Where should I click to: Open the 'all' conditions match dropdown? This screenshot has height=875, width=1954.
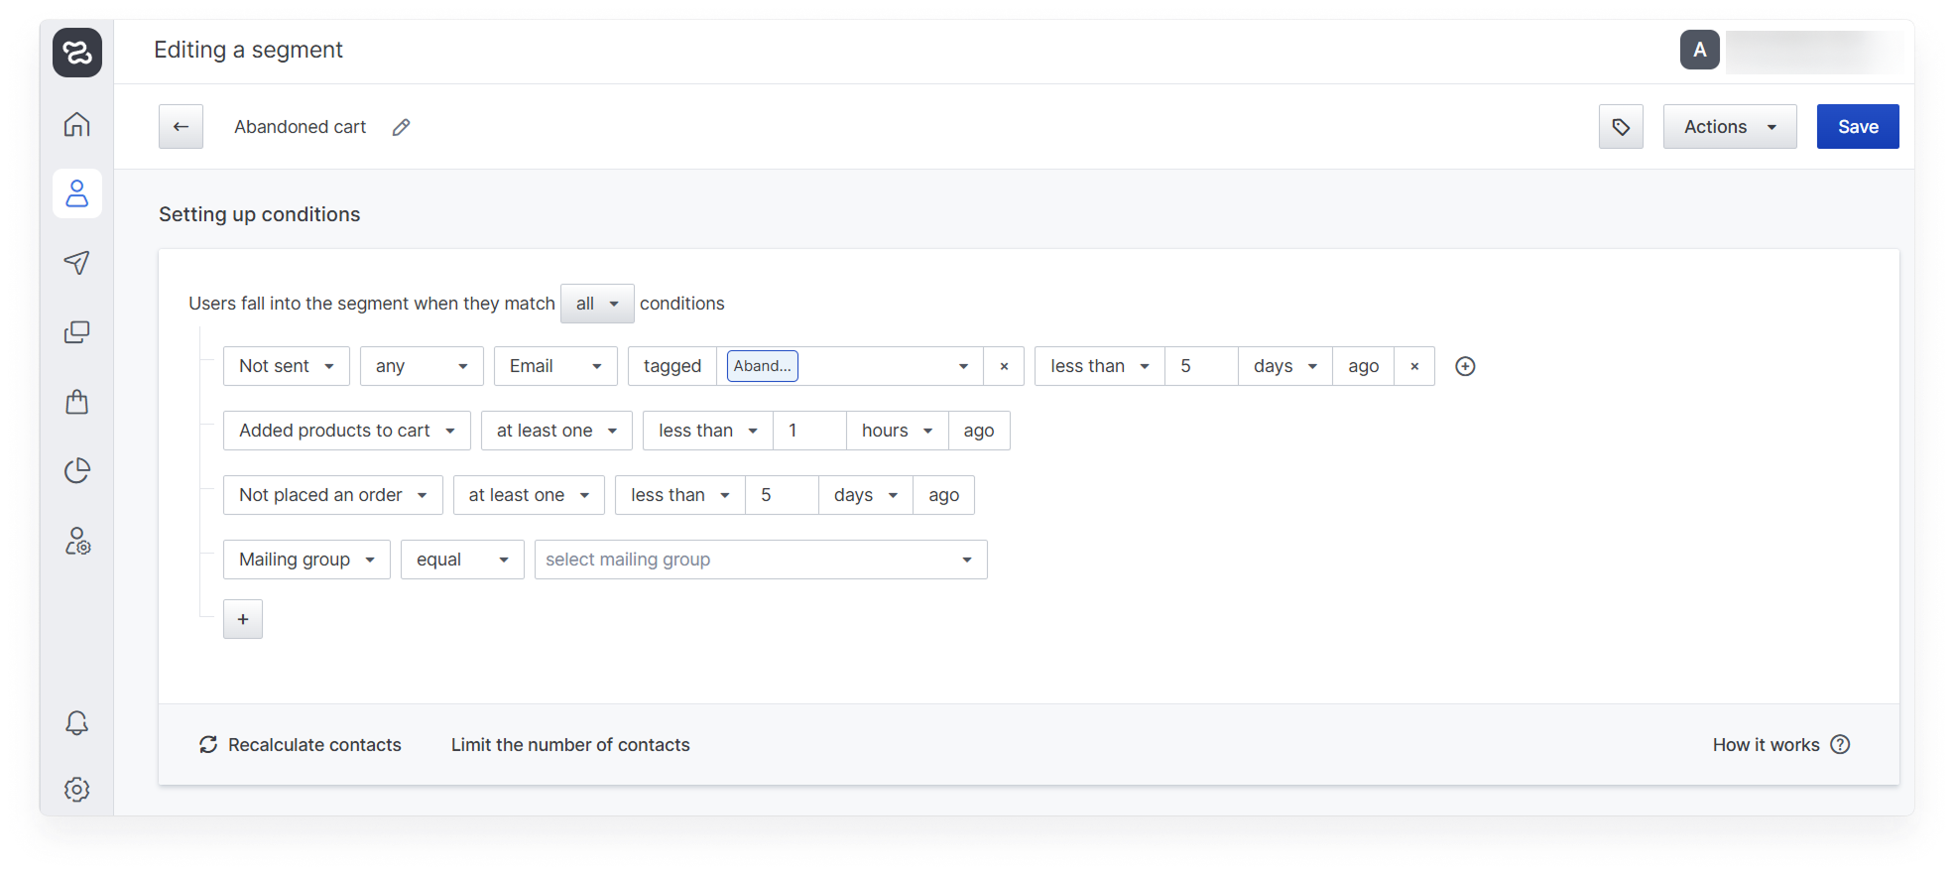point(596,304)
